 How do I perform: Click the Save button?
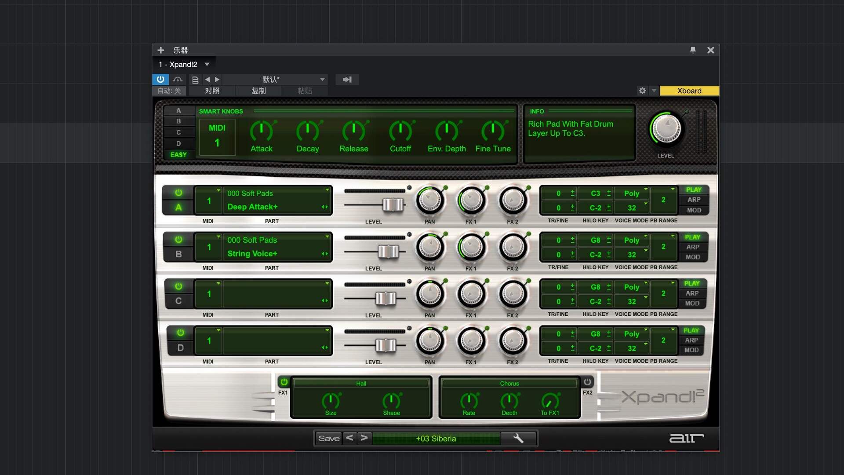tap(329, 438)
